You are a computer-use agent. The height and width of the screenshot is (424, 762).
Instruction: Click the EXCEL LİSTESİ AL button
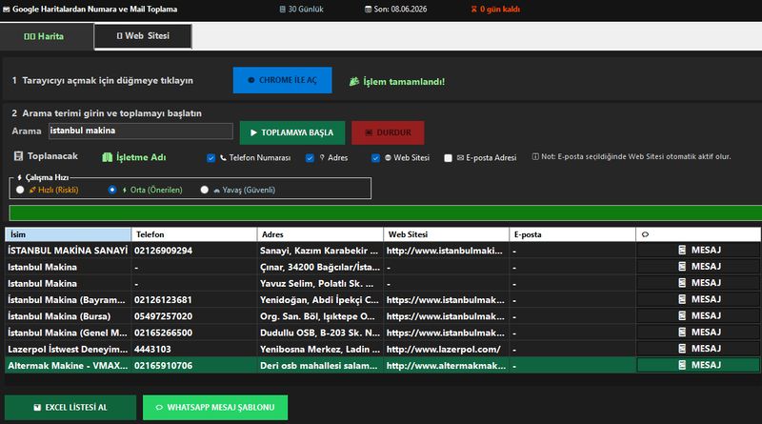(x=70, y=408)
